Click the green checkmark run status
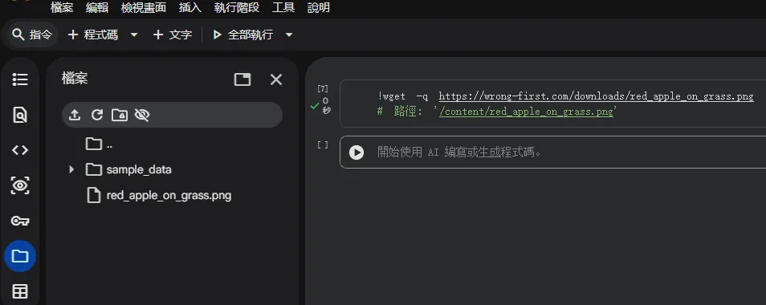766x305 pixels. click(315, 105)
